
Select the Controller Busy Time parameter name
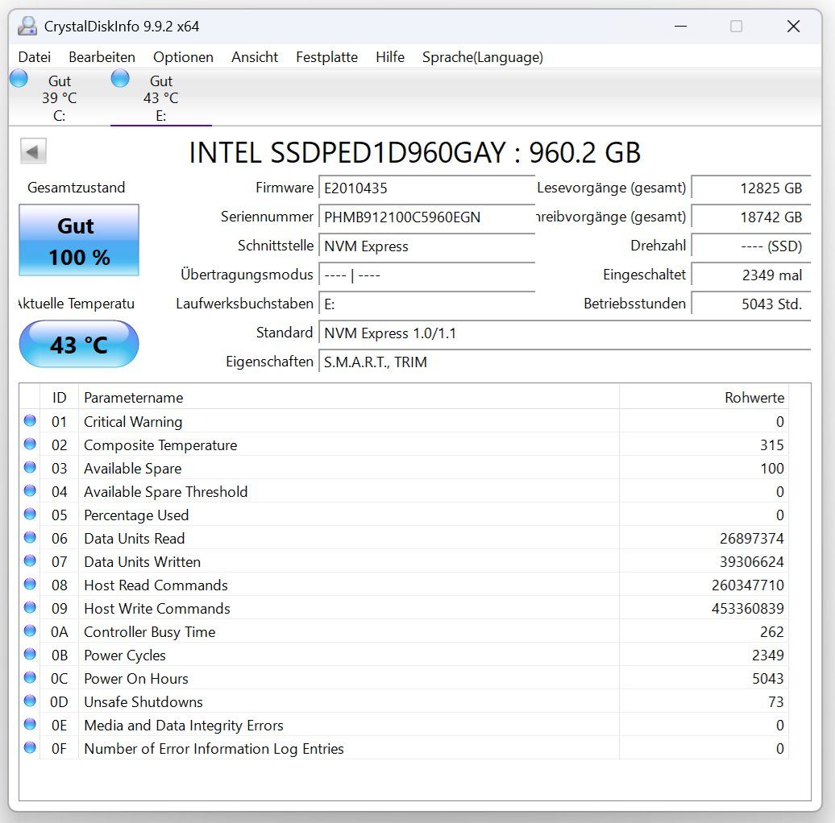150,631
